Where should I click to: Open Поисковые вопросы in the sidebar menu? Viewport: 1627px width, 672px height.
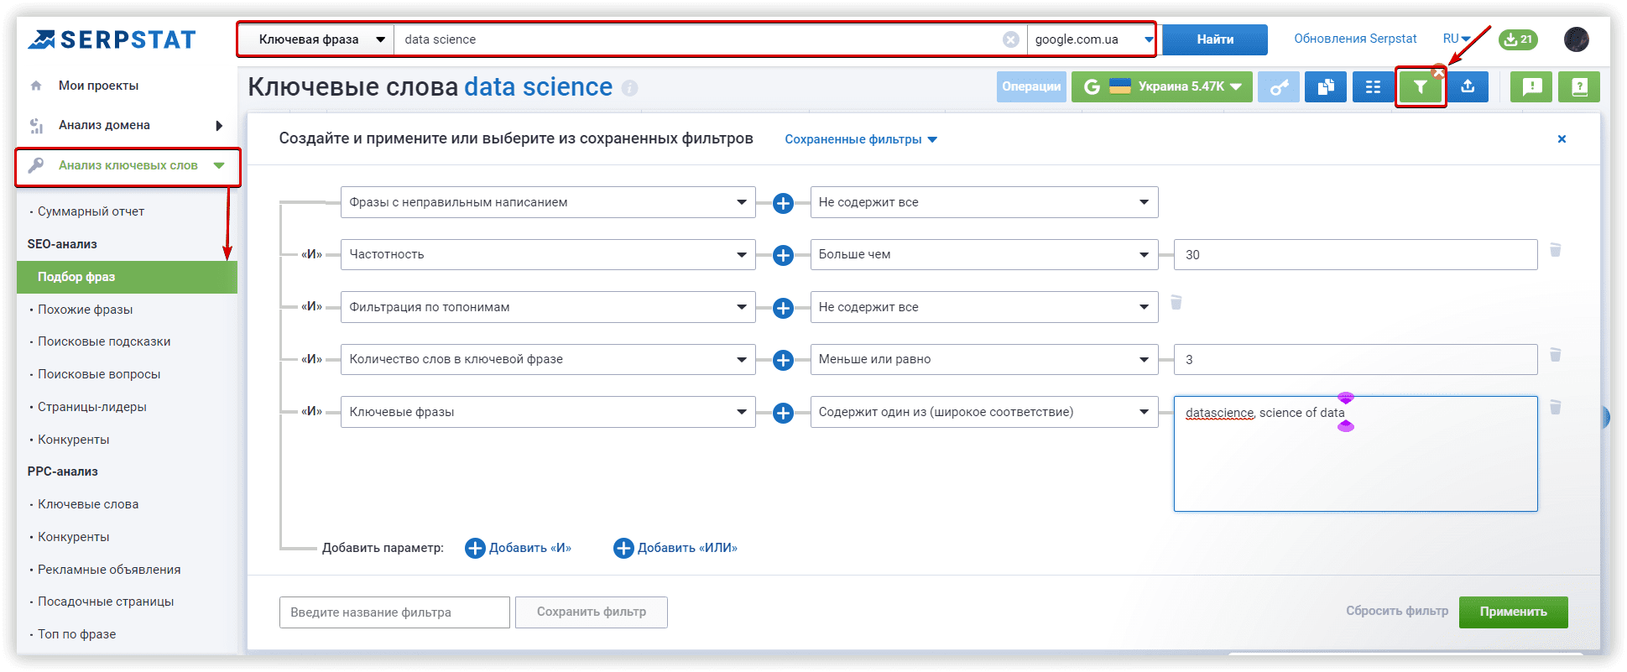99,374
